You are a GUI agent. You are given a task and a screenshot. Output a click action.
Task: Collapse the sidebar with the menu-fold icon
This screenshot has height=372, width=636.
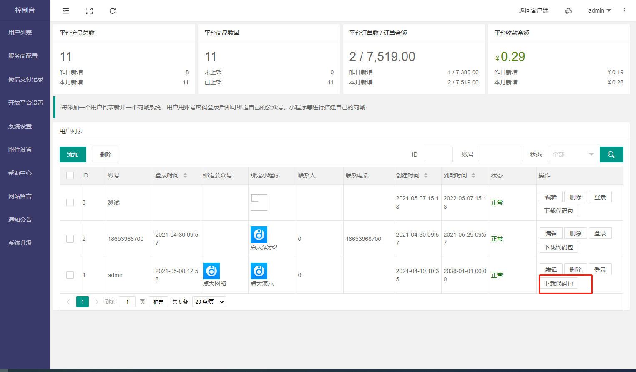(x=66, y=11)
